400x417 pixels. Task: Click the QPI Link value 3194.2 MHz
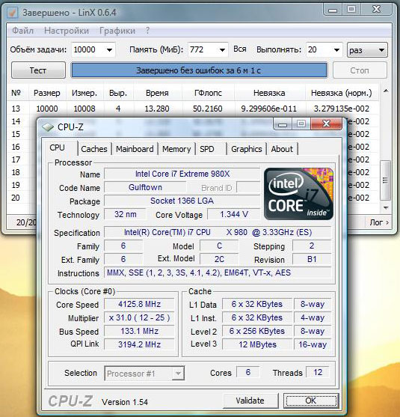pos(139,344)
